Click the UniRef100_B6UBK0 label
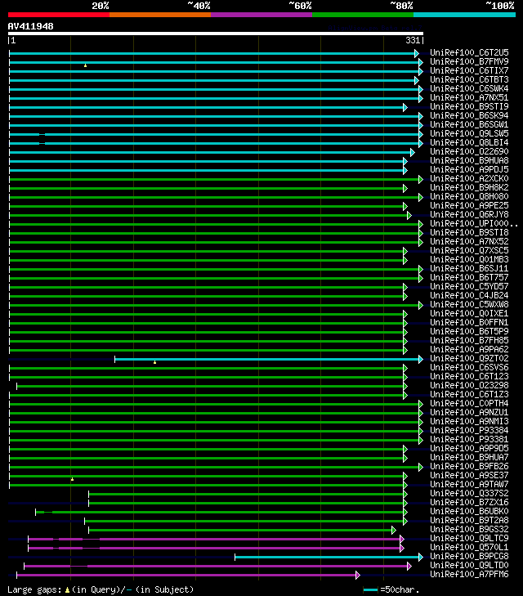The height and width of the screenshot is (596, 523). [x=469, y=511]
